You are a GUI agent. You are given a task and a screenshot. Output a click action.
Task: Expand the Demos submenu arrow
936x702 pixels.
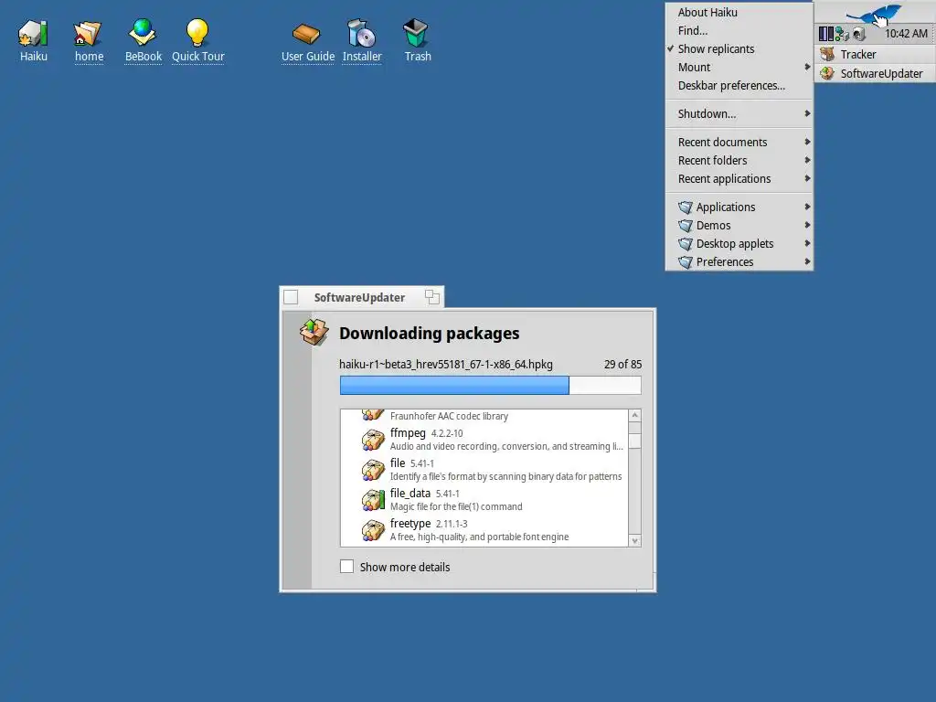pyautogui.click(x=807, y=225)
